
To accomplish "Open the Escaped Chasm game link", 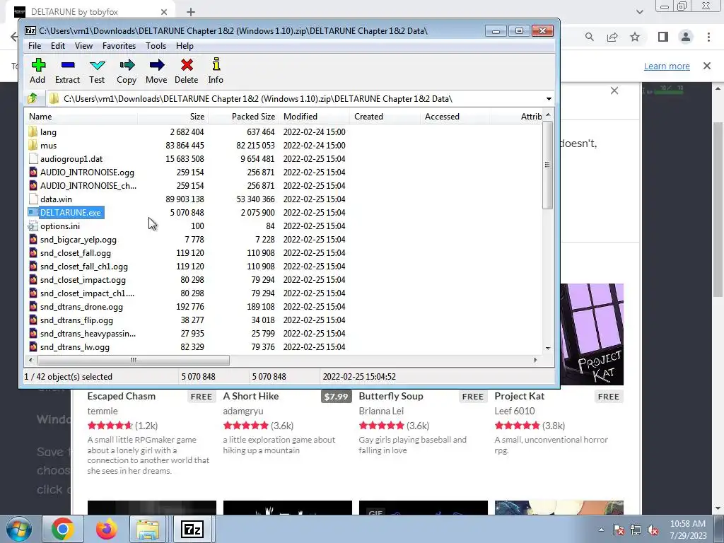I will coord(122,396).
